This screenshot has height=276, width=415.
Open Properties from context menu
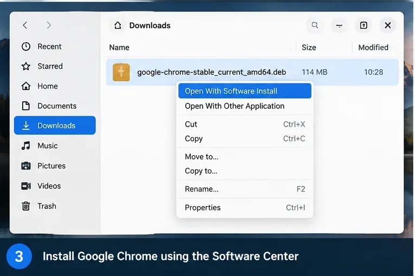[245, 207]
